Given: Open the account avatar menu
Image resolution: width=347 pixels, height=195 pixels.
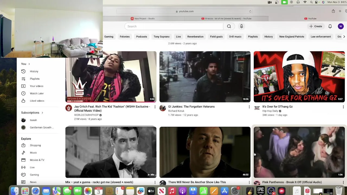Looking at the screenshot, I should [341, 26].
